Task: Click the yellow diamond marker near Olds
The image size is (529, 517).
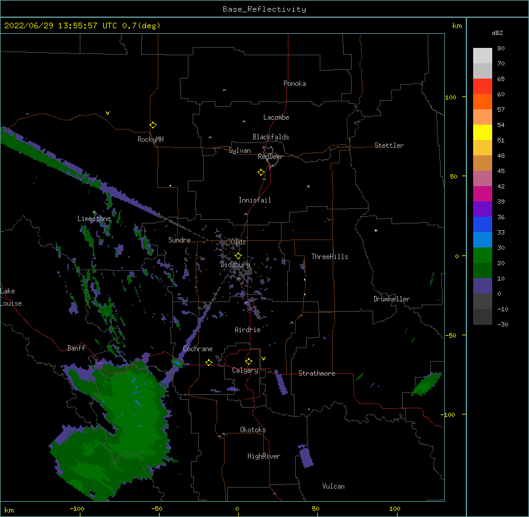Action: pos(238,256)
